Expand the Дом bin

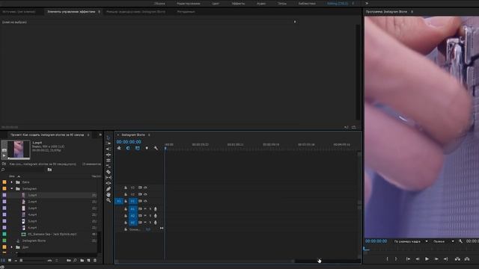pos(12,247)
